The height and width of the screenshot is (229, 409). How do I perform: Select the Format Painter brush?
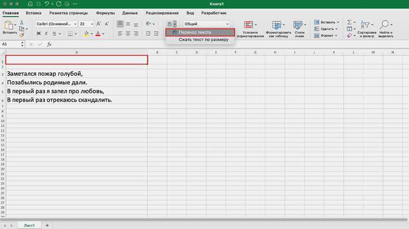[x=22, y=35]
